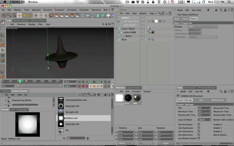
Task: Open viewport Cameras menu
Action: pyautogui.click(x=21, y=24)
